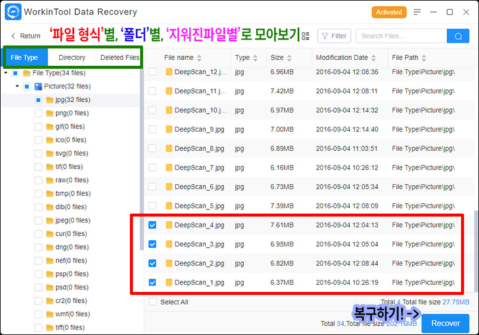Screen dimensions: 479x335
Task: Toggle the jpg(32 files) tree checkbox
Action: point(38,100)
